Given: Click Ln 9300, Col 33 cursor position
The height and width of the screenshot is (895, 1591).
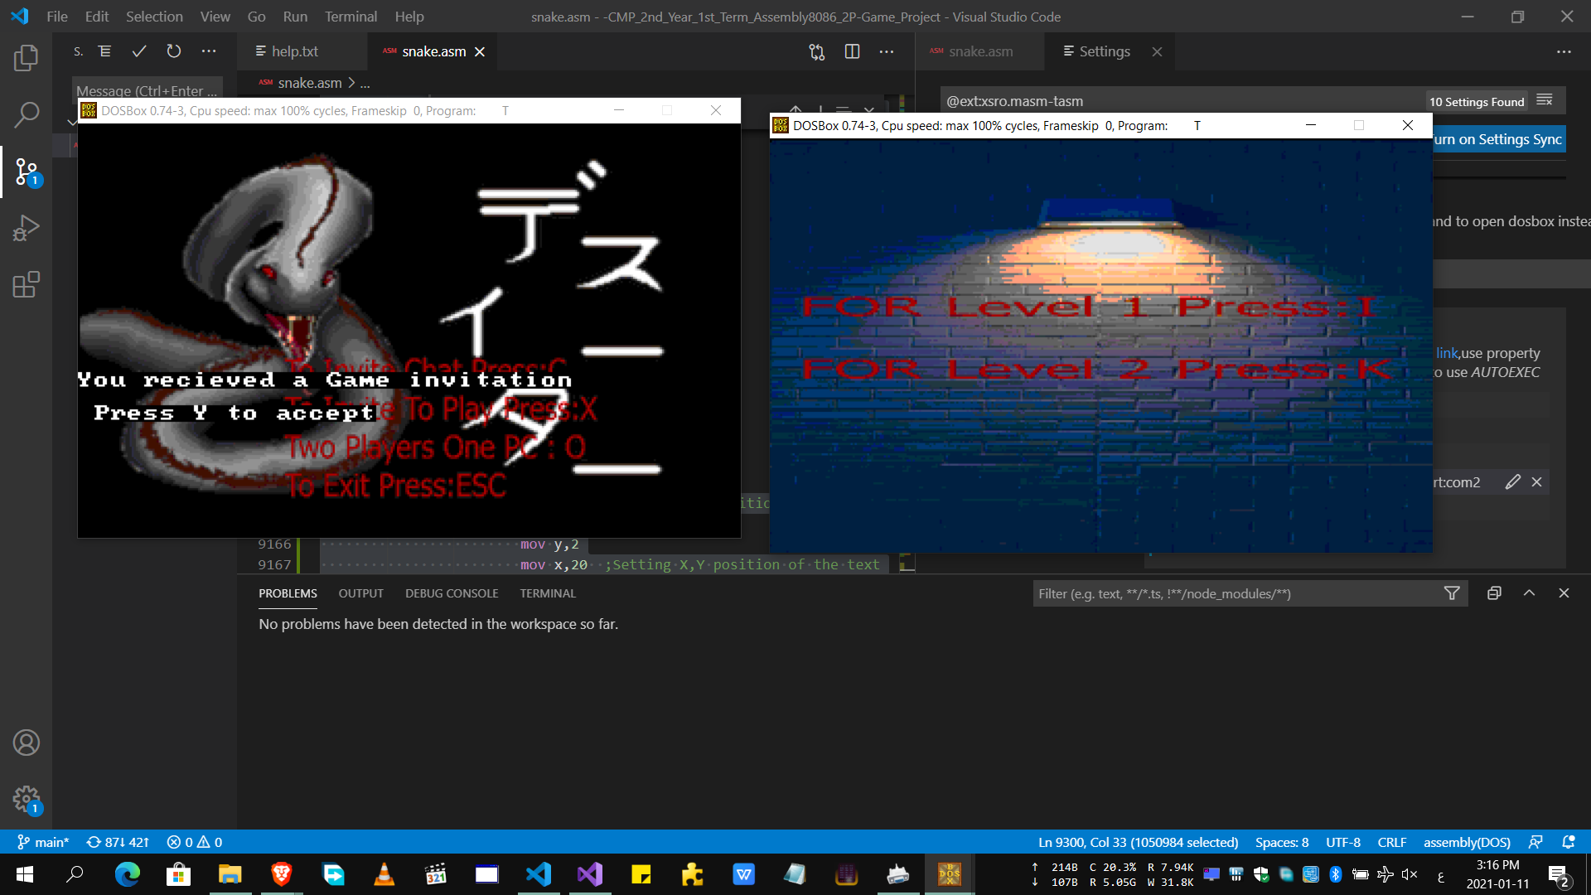Looking at the screenshot, I should 1138,842.
